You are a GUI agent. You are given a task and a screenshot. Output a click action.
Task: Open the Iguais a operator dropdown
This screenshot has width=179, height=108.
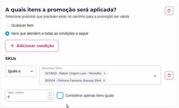click(x=21, y=71)
